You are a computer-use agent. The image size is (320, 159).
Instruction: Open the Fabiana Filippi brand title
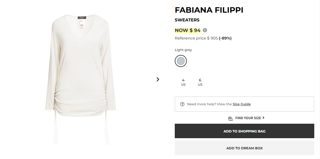[209, 10]
